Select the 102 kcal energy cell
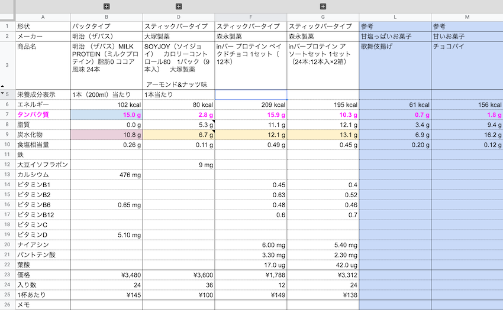 pyautogui.click(x=107, y=105)
